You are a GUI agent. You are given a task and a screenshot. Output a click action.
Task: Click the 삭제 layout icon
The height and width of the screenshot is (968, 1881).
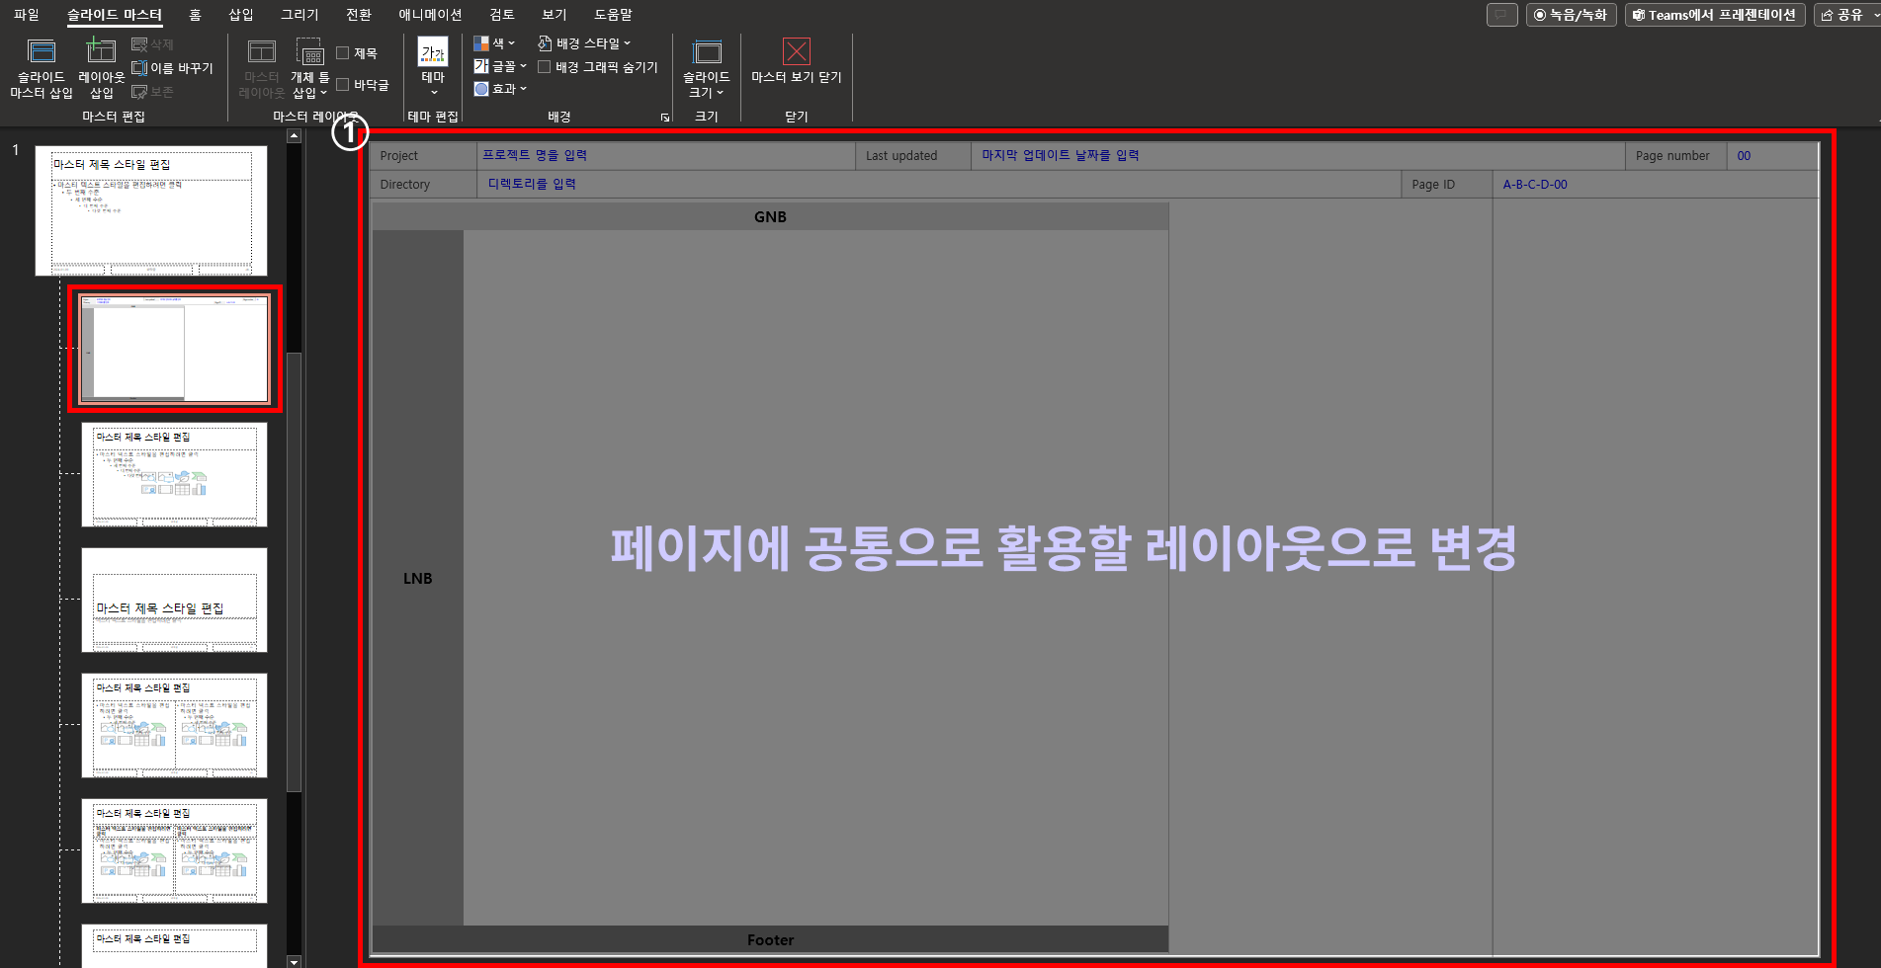[x=152, y=44]
